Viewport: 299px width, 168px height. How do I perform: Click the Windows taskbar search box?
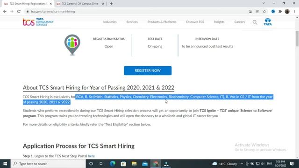(x=48, y=164)
